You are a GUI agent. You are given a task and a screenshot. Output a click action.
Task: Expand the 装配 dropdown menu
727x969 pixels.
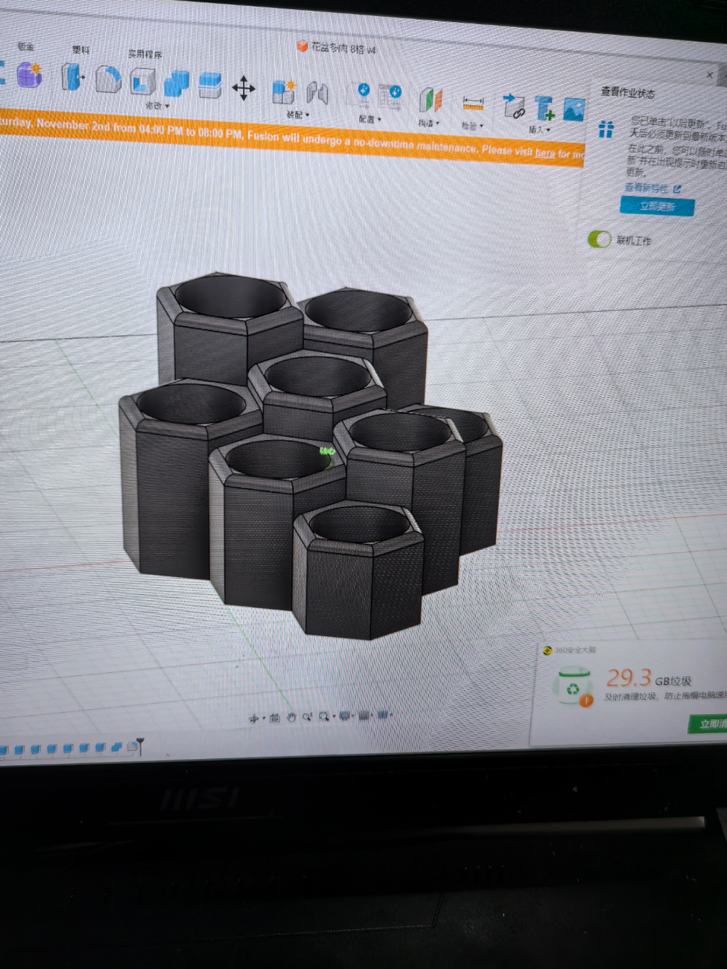(297, 114)
